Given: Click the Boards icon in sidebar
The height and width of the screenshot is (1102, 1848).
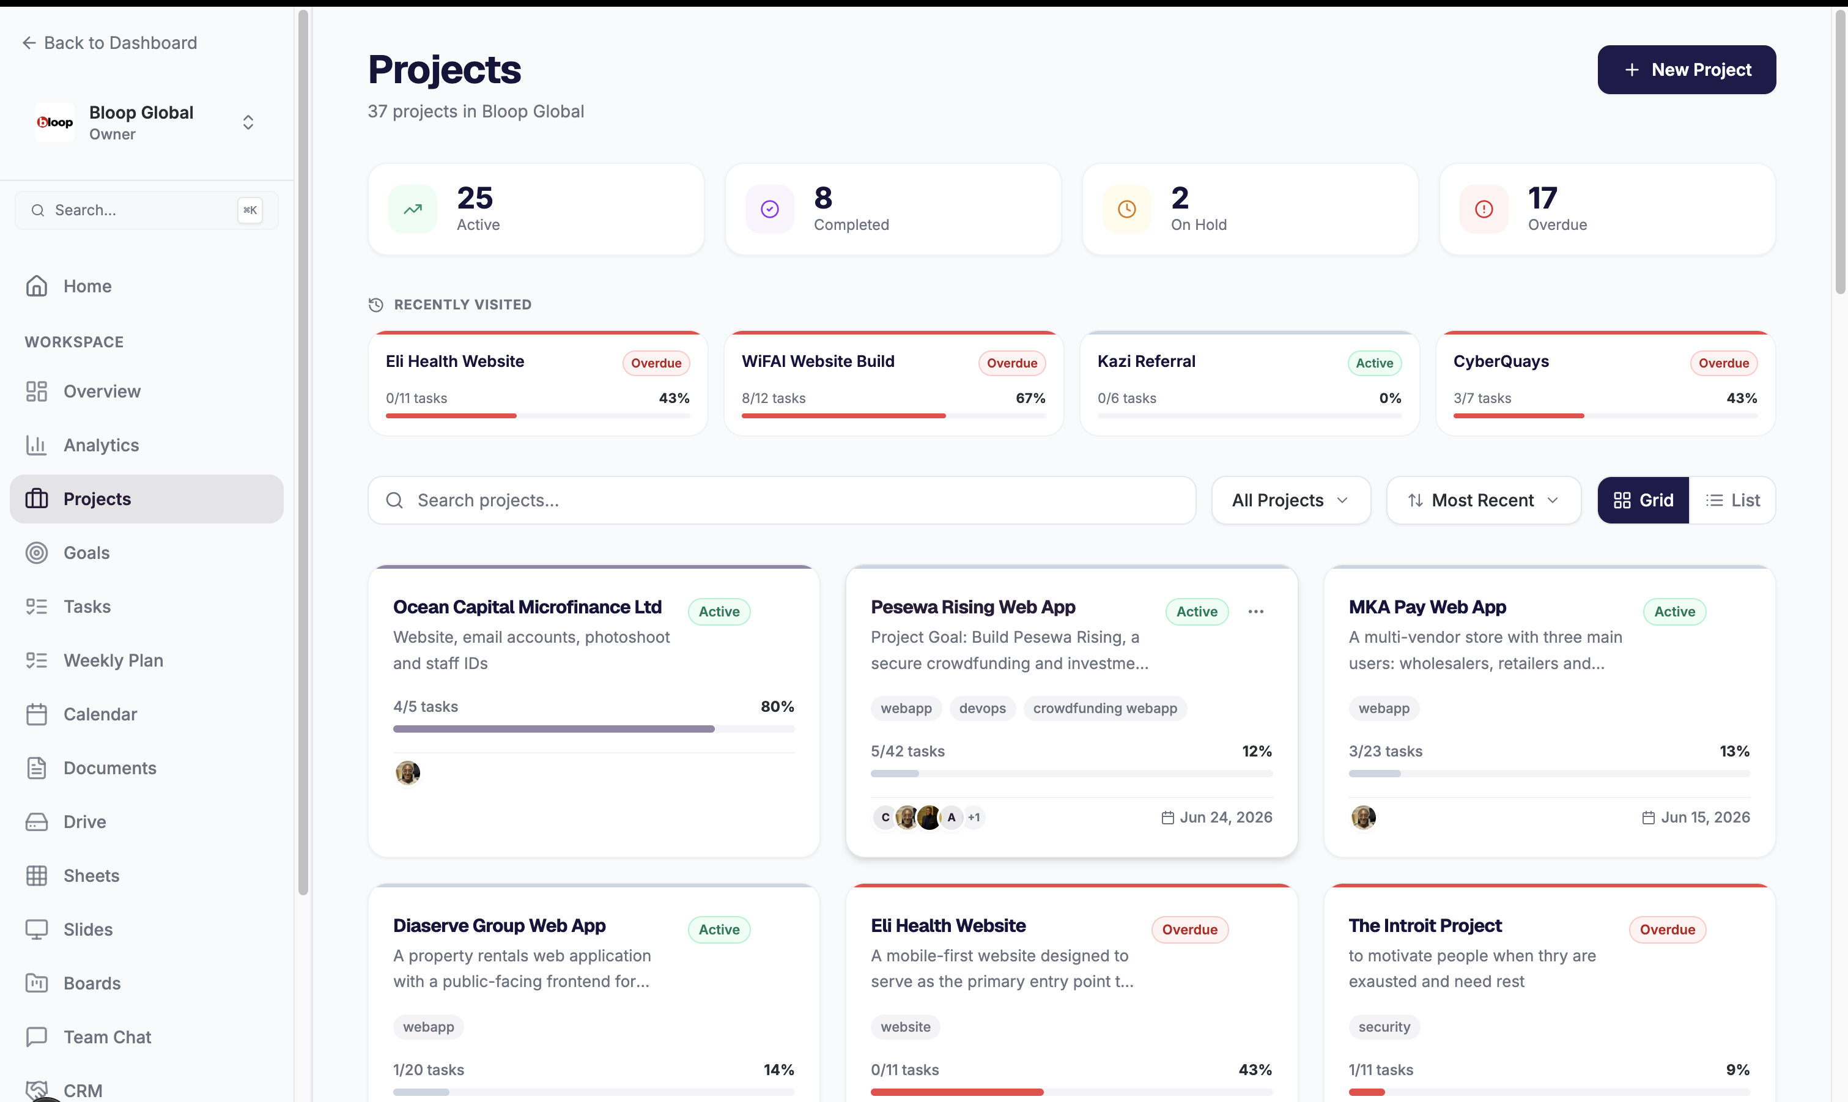Looking at the screenshot, I should (x=36, y=983).
